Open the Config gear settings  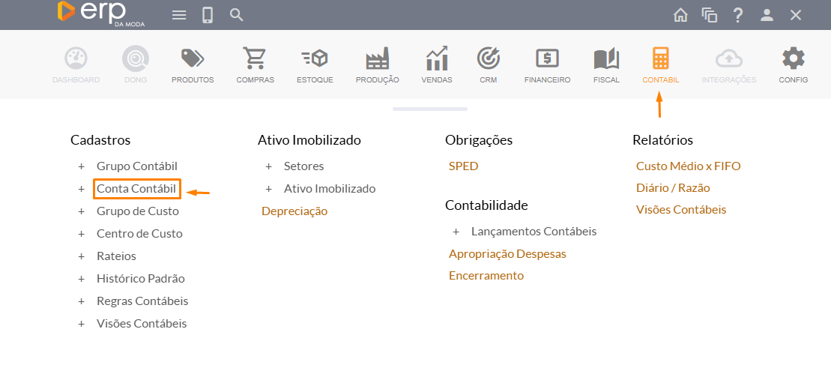click(793, 64)
